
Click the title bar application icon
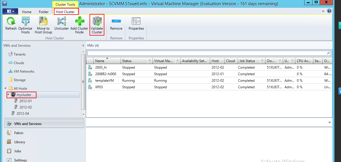click(x=4, y=4)
